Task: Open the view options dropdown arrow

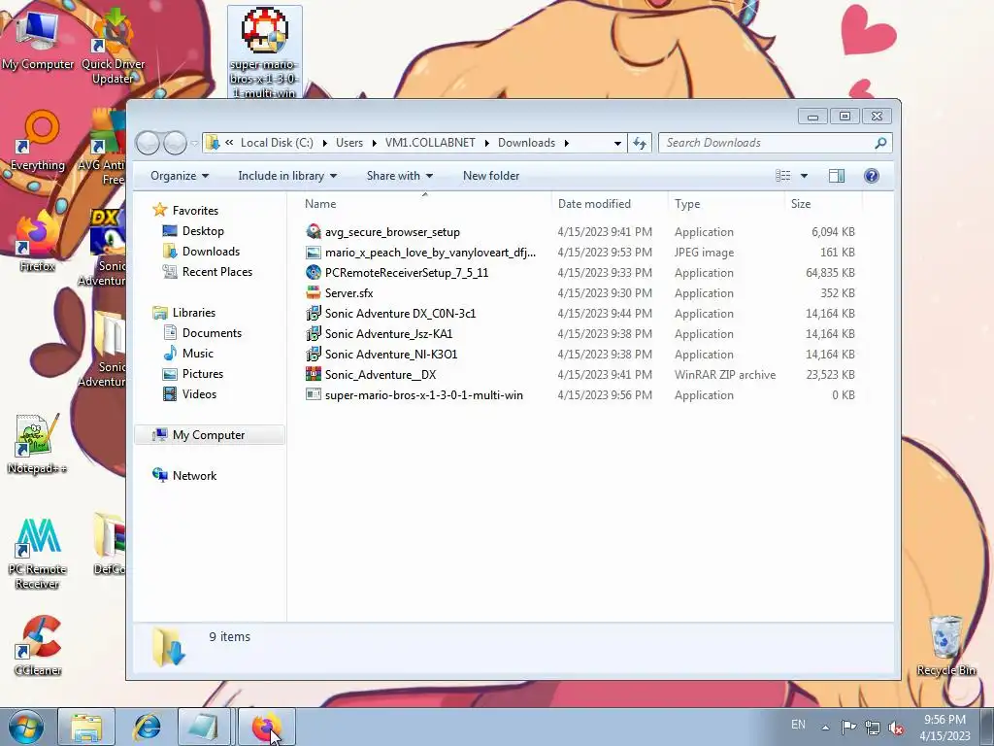Action: coord(804,176)
